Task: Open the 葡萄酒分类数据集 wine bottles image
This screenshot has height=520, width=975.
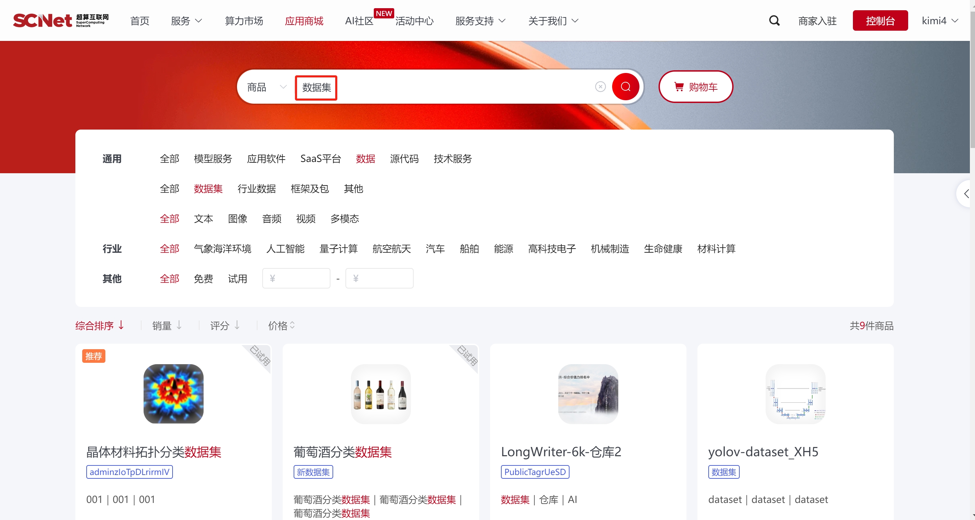Action: point(380,393)
